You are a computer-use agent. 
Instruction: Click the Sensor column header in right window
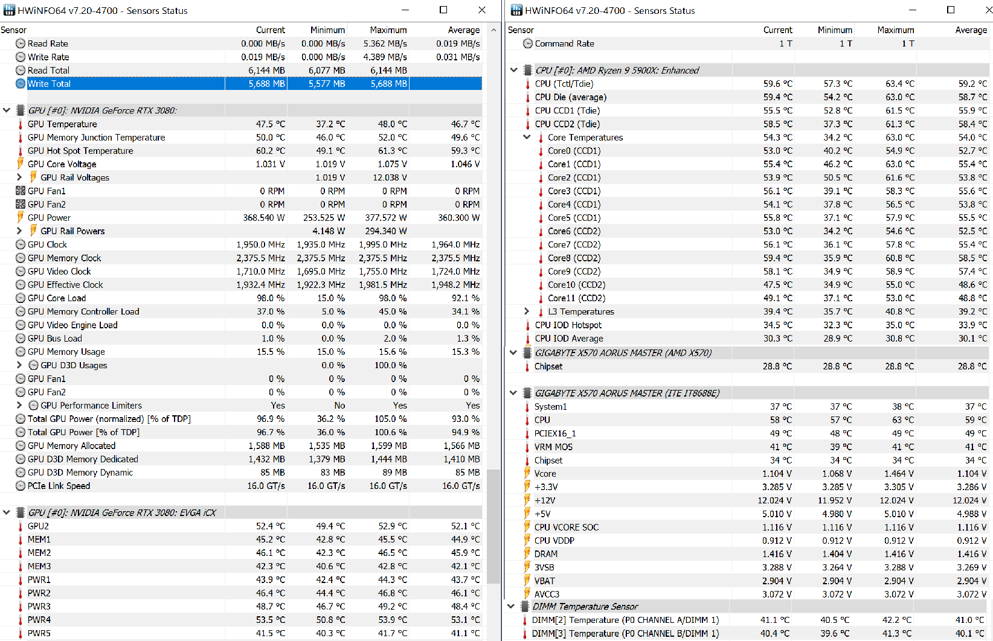[x=521, y=30]
